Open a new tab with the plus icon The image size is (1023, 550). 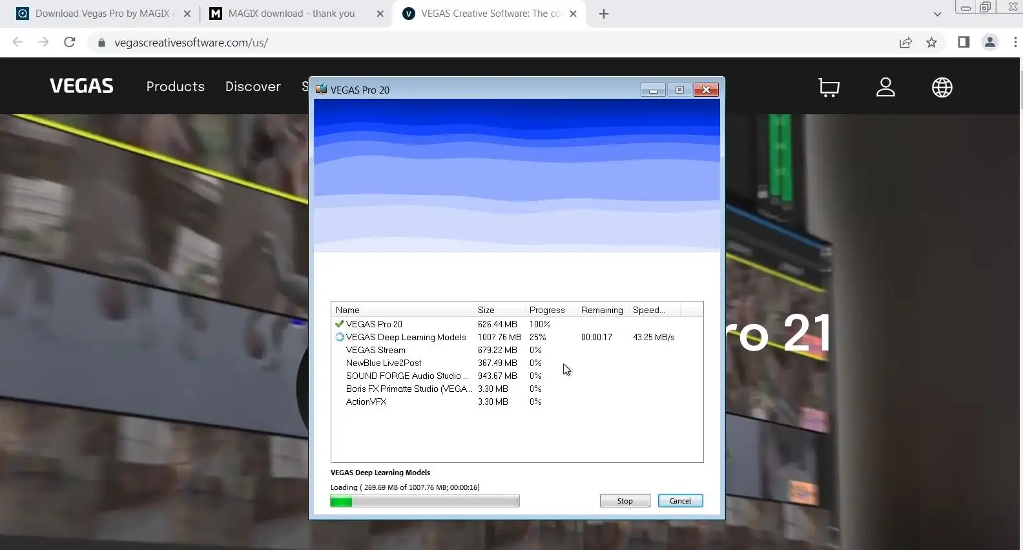coord(604,14)
